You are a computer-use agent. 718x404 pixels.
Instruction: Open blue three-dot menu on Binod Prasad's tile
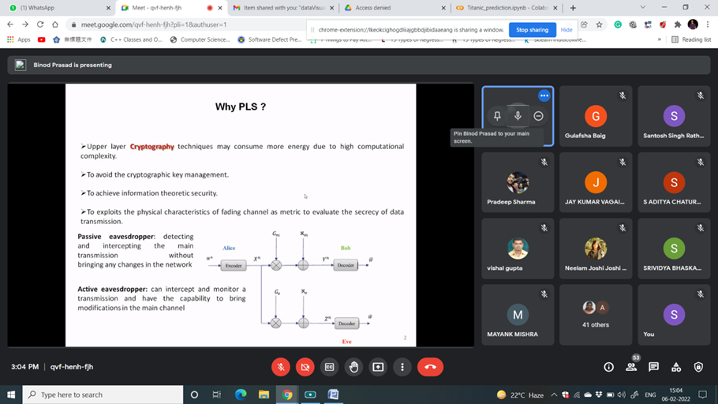coord(544,95)
